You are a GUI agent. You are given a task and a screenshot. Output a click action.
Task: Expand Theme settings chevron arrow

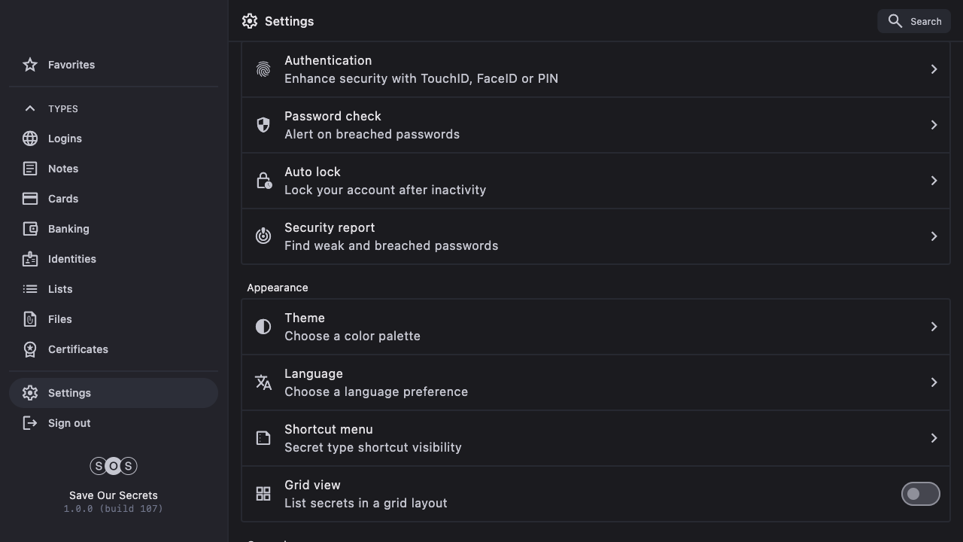(934, 327)
